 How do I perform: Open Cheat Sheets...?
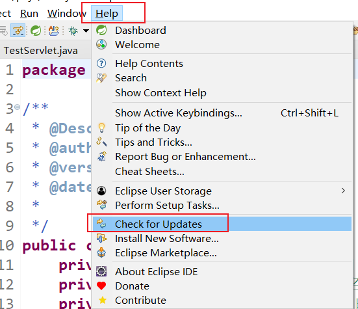click(149, 171)
